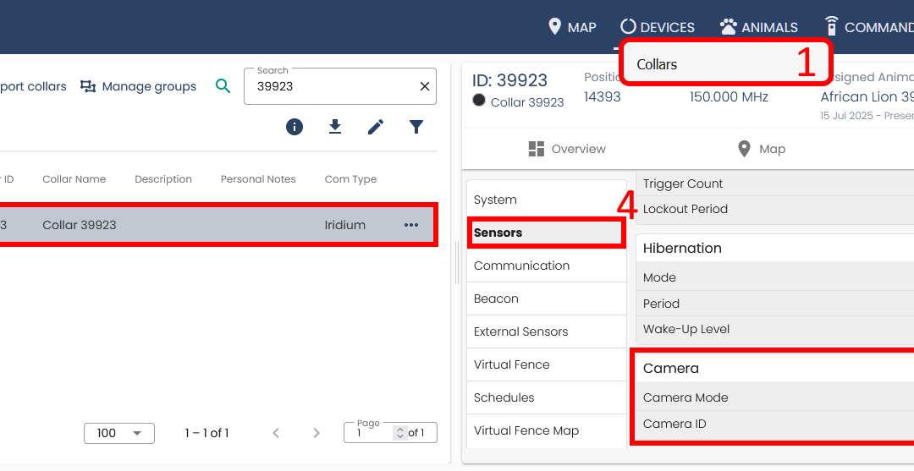
Task: Select the Virtual Fence section
Action: tap(512, 364)
